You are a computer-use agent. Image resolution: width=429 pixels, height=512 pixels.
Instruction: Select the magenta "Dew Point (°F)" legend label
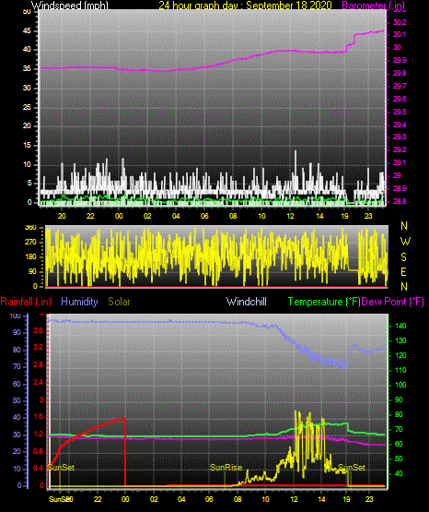click(x=392, y=302)
